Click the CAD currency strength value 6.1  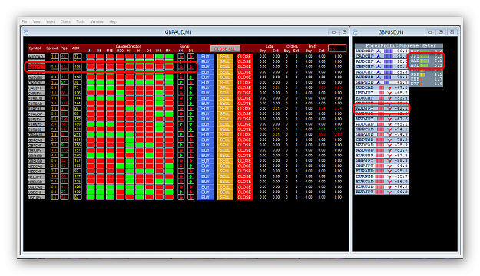(438, 61)
